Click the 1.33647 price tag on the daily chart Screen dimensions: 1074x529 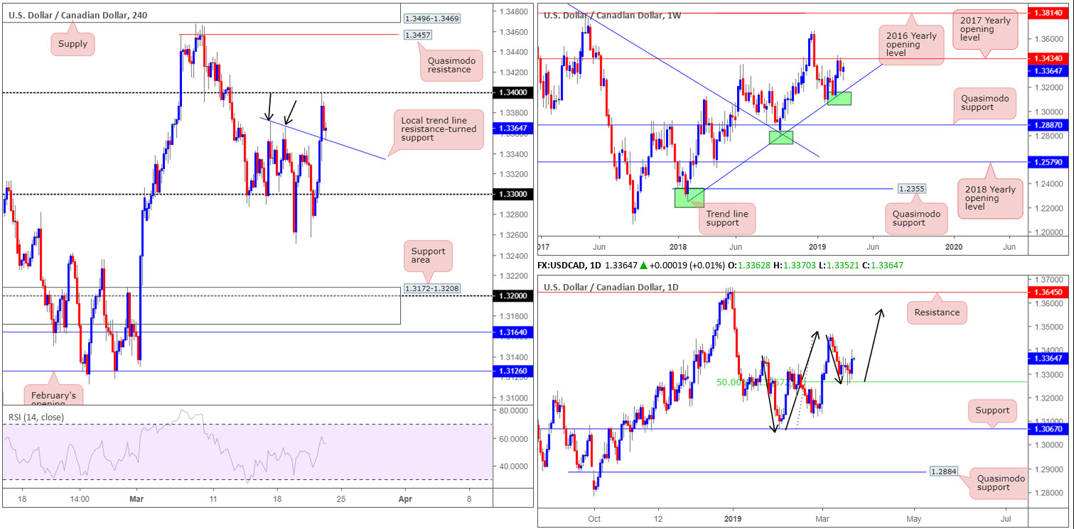pos(1048,359)
